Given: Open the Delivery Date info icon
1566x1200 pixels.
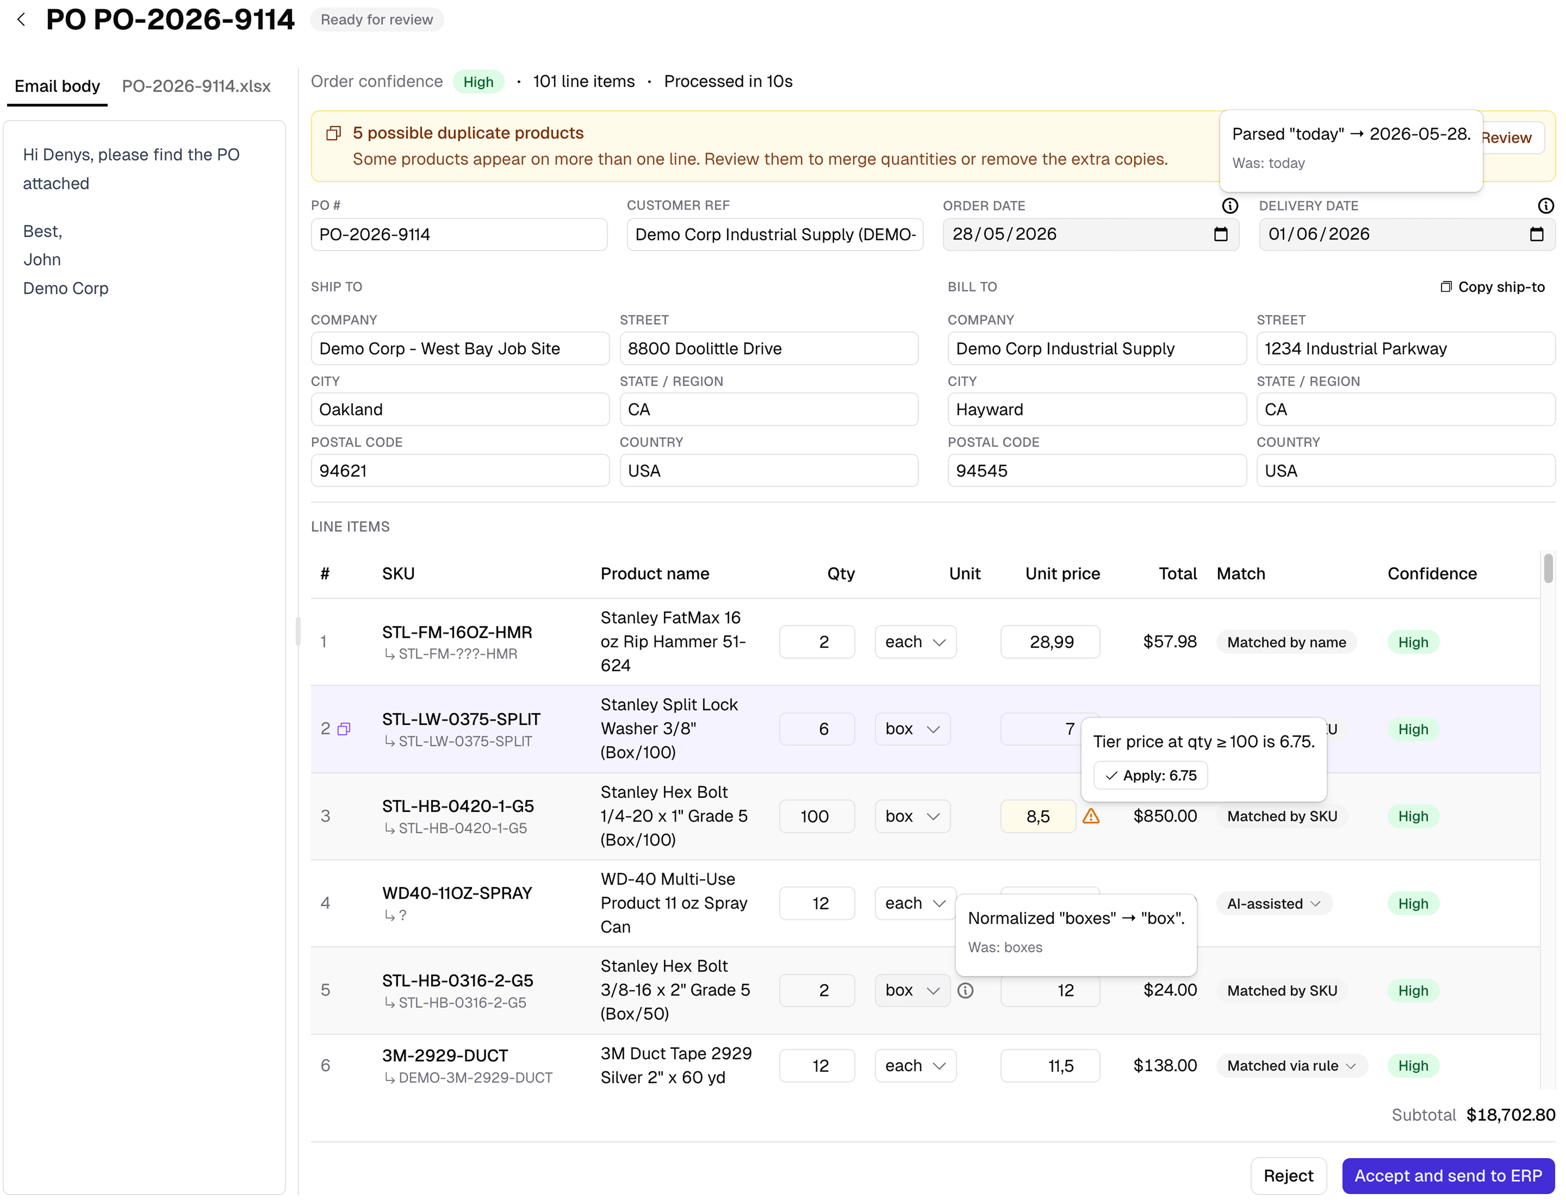Looking at the screenshot, I should (1545, 206).
